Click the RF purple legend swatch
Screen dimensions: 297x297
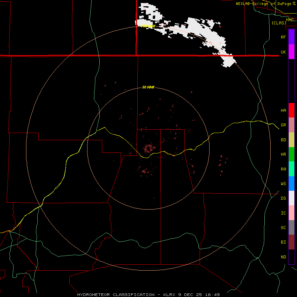click(291, 37)
